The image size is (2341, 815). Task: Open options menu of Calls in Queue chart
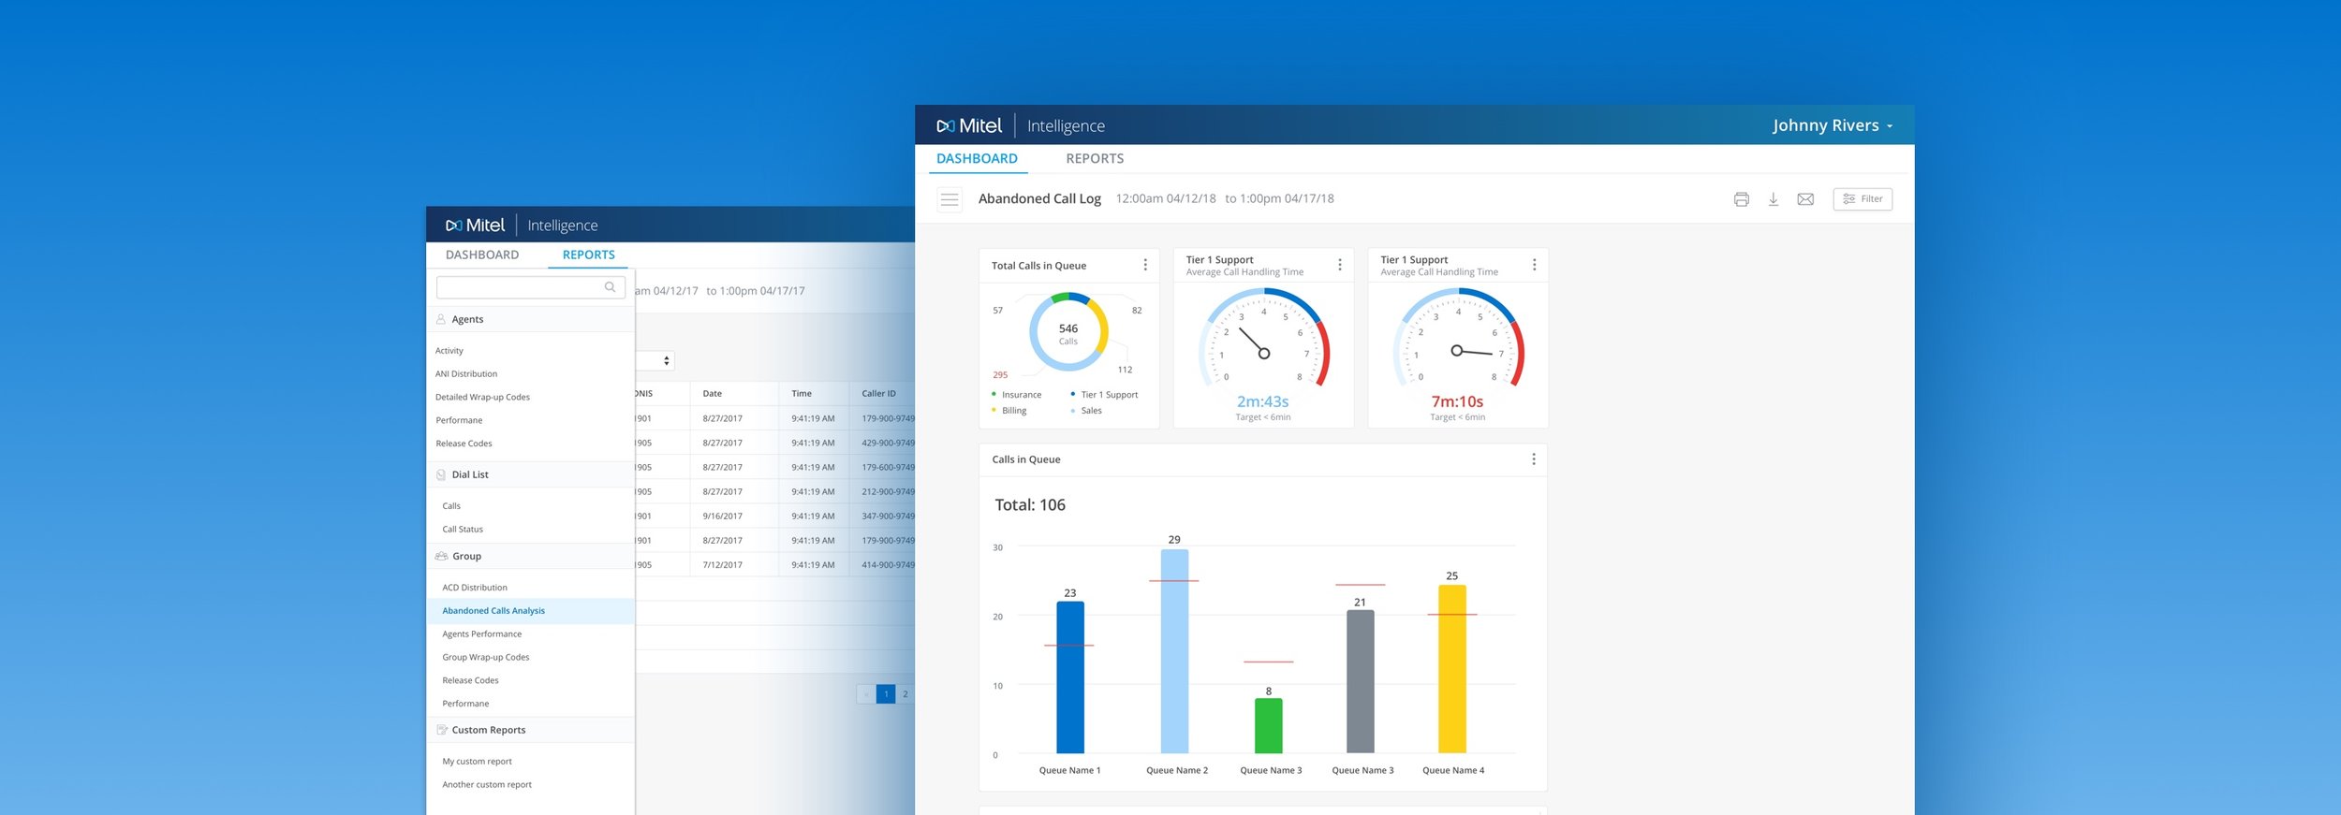(1533, 459)
